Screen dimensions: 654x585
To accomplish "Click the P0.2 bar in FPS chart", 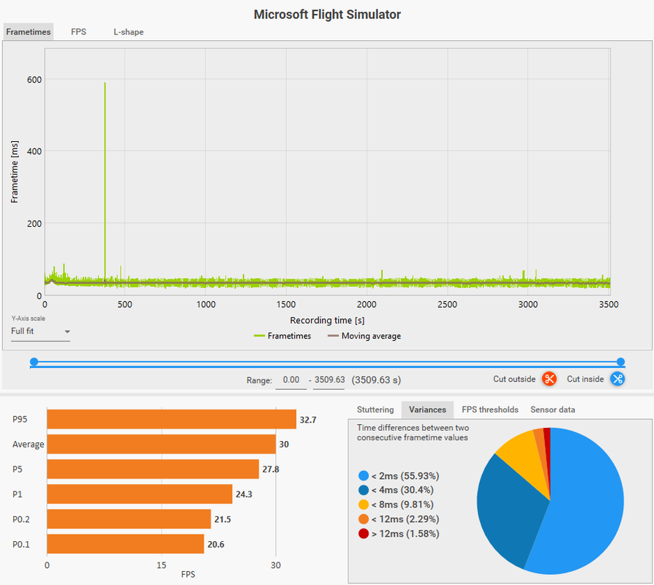I will click(x=129, y=519).
